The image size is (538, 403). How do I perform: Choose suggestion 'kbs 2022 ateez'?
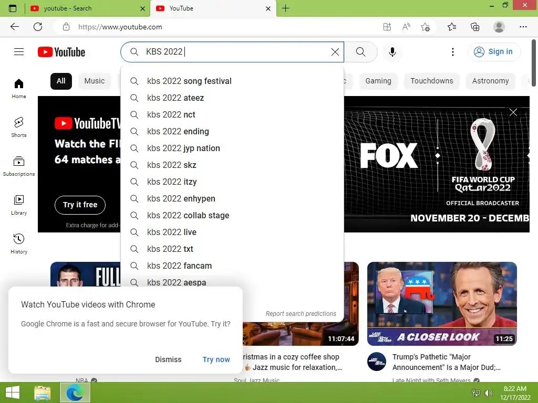(232, 98)
